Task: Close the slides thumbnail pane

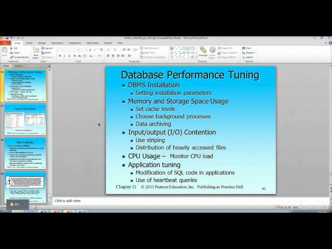Action: point(50,66)
